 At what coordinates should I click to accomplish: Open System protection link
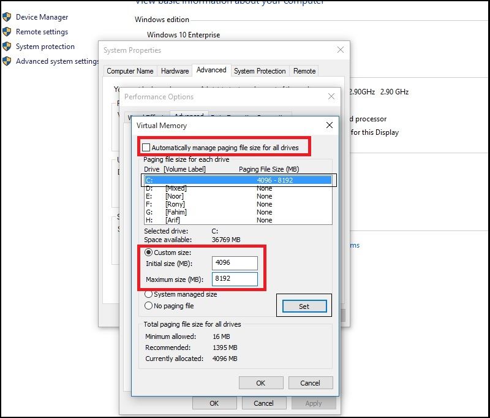coord(45,46)
